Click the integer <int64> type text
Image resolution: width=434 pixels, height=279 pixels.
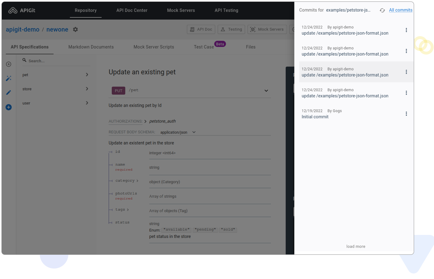point(162,153)
